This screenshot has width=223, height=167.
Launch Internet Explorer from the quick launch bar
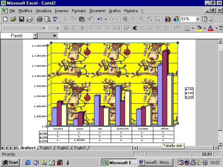click(28, 162)
